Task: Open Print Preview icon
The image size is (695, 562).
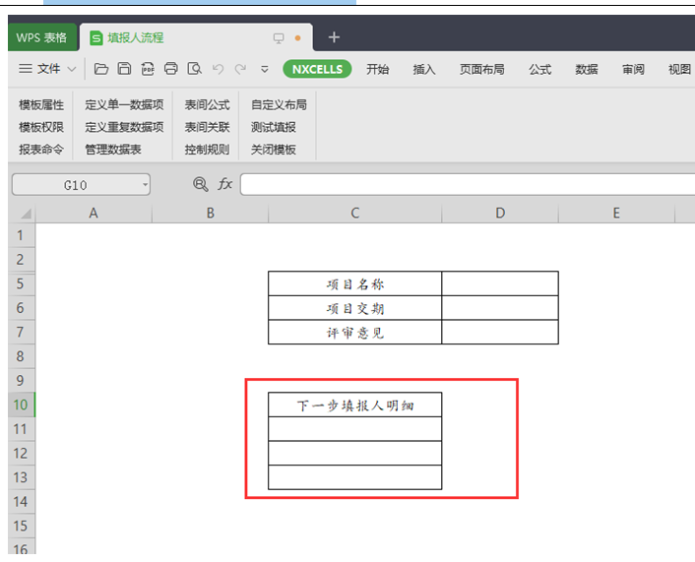Action: click(195, 69)
